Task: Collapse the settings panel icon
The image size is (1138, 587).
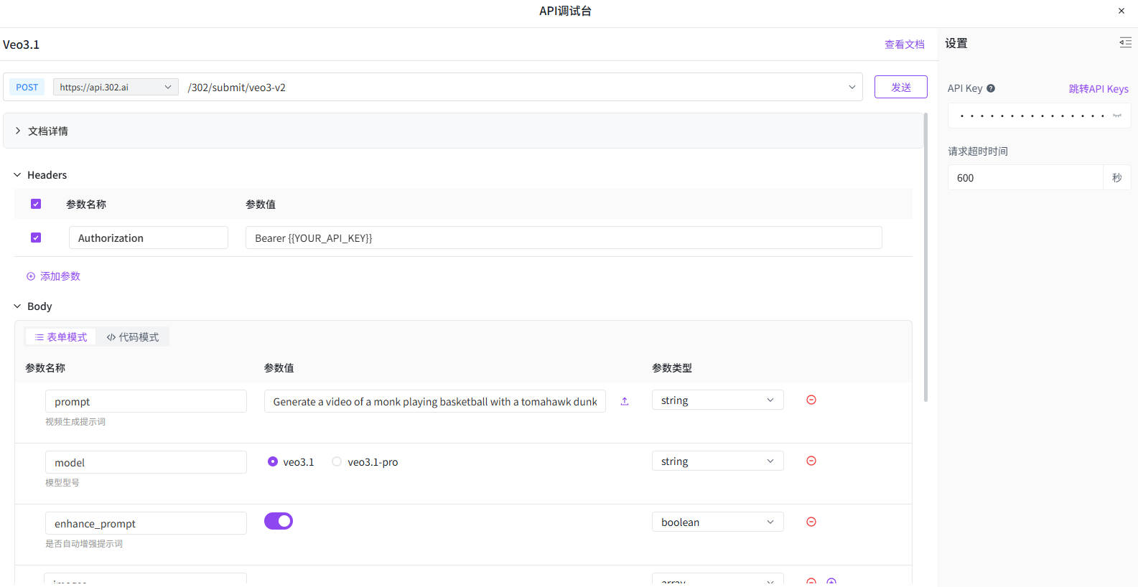Action: tap(1125, 43)
